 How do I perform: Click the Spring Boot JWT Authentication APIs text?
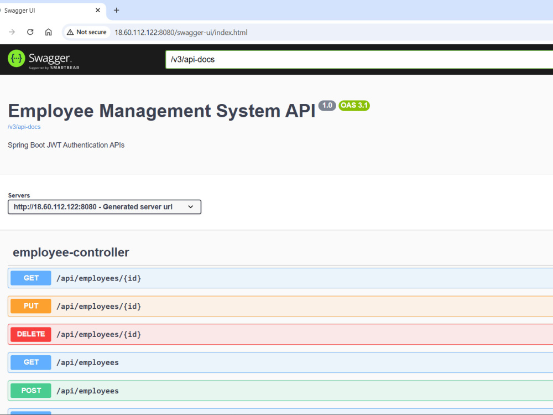pos(66,145)
